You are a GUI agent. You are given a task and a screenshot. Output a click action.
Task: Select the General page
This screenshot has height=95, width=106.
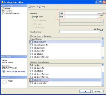click(x=7, y=8)
